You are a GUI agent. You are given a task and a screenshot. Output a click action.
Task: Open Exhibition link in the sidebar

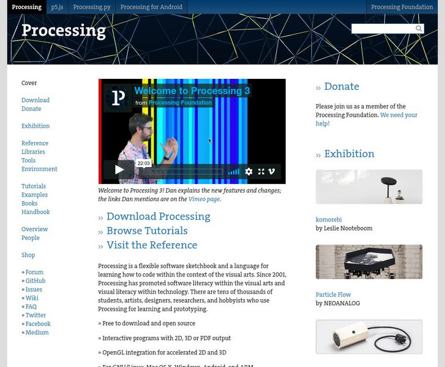point(36,126)
